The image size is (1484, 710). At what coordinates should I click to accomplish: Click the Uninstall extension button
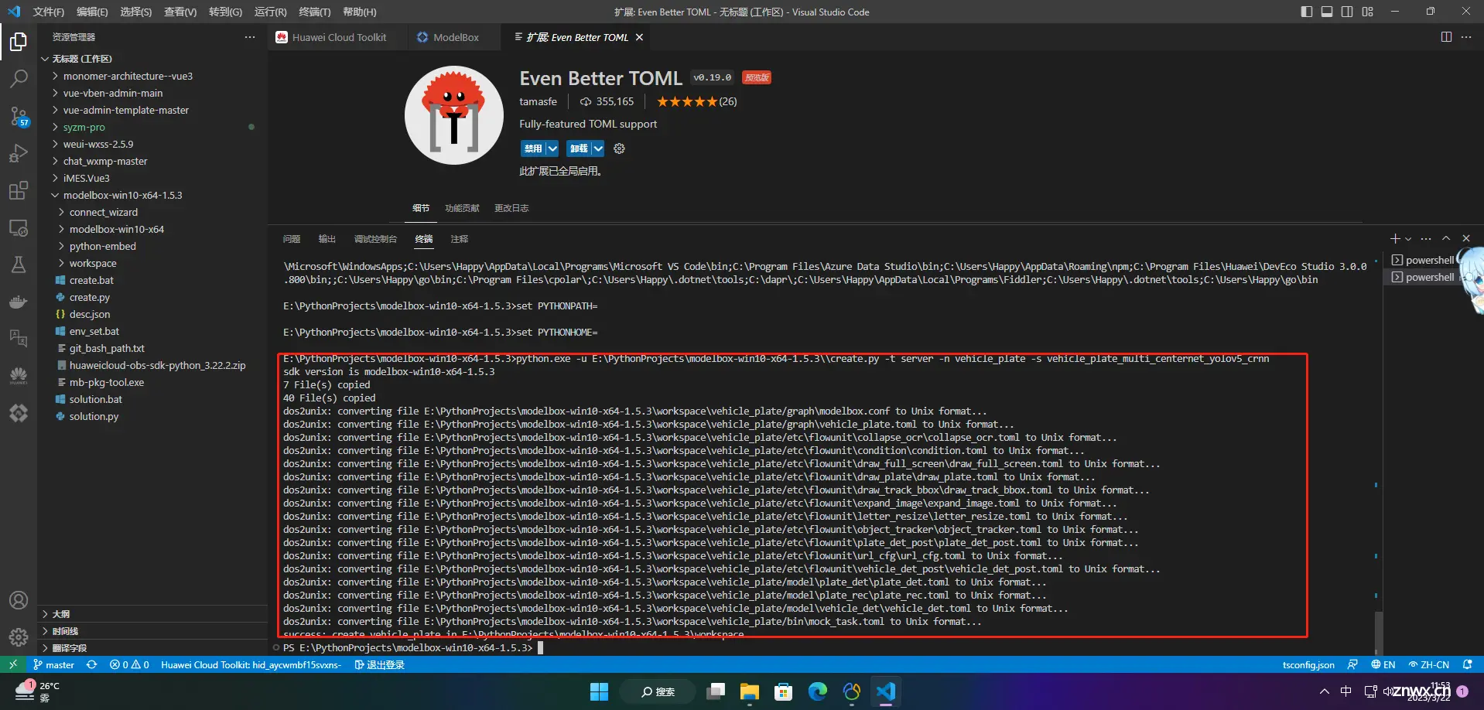579,148
